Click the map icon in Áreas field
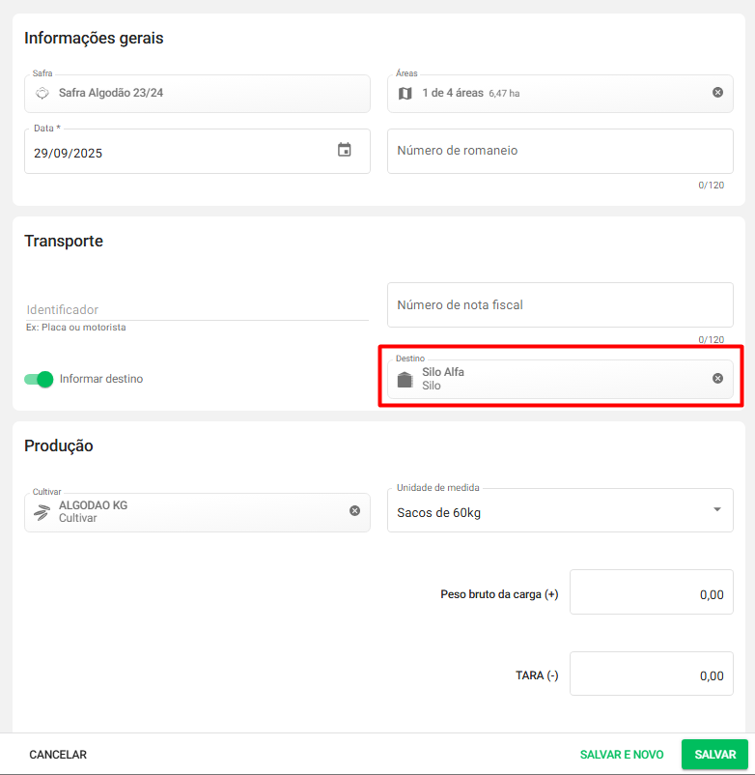755x775 pixels. [405, 94]
